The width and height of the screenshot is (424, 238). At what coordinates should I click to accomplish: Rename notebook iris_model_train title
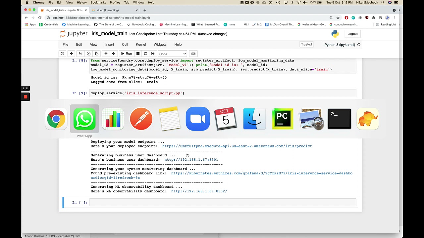[109, 33]
